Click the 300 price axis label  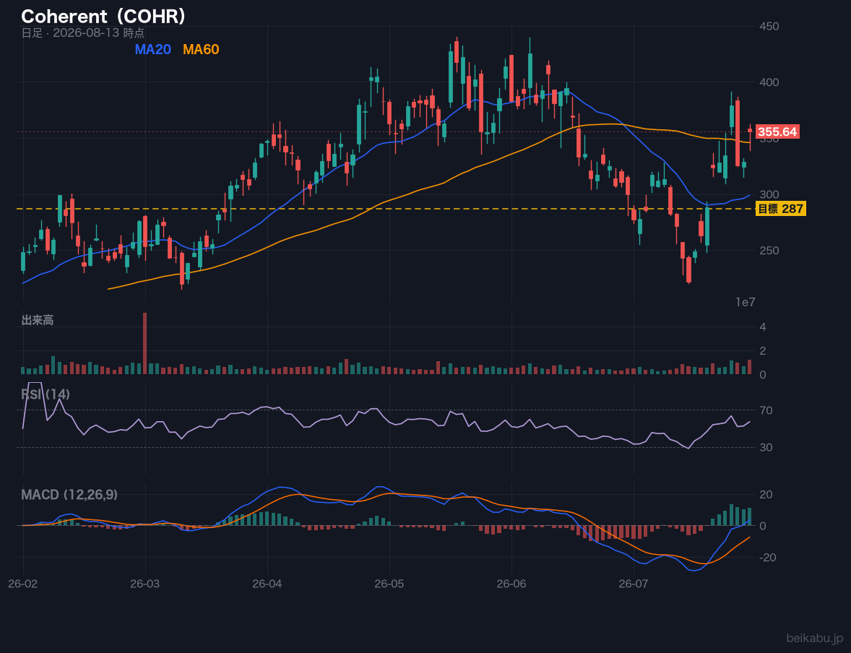click(x=769, y=194)
